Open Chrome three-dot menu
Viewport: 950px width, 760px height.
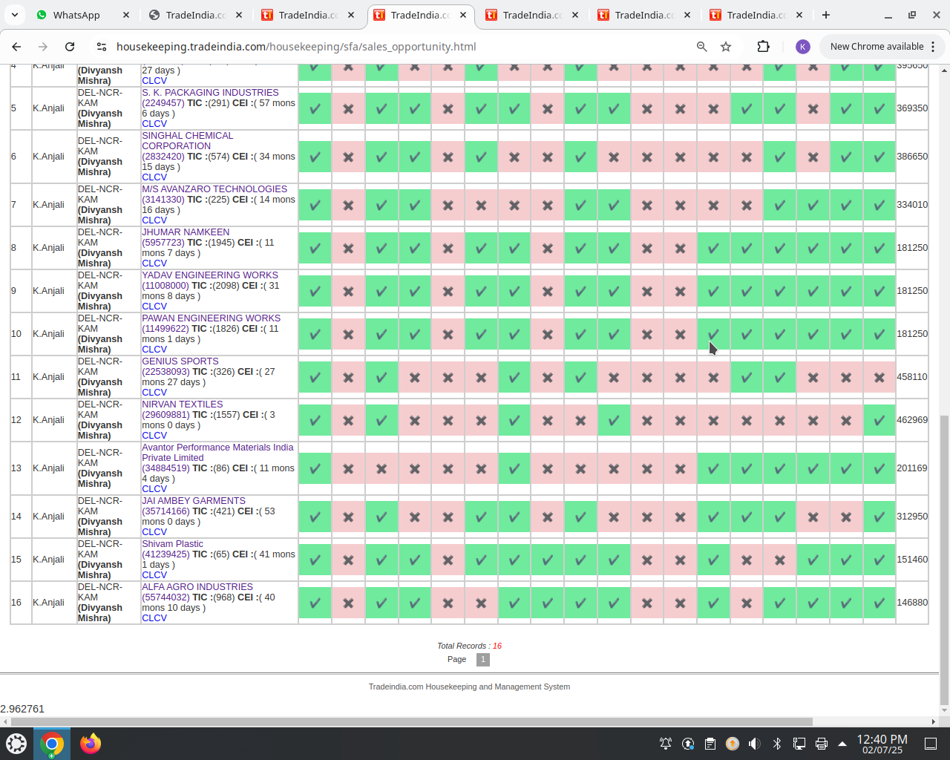pos(933,46)
